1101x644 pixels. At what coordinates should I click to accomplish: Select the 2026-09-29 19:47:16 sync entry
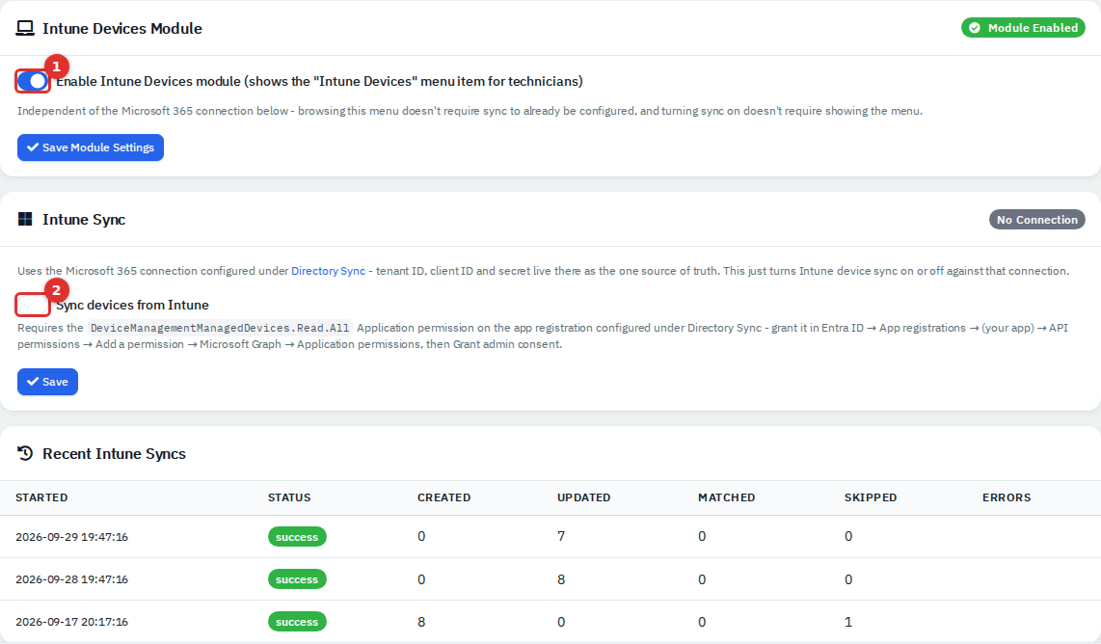(550, 537)
